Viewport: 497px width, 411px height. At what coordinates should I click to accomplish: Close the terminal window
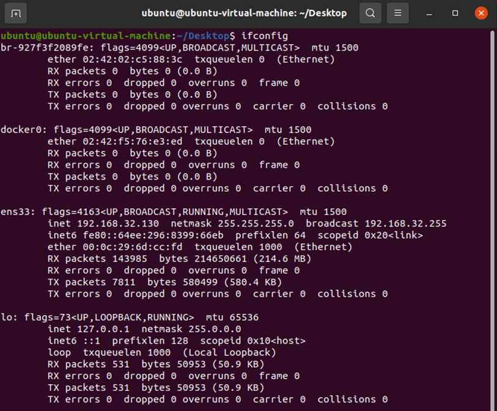tap(481, 13)
